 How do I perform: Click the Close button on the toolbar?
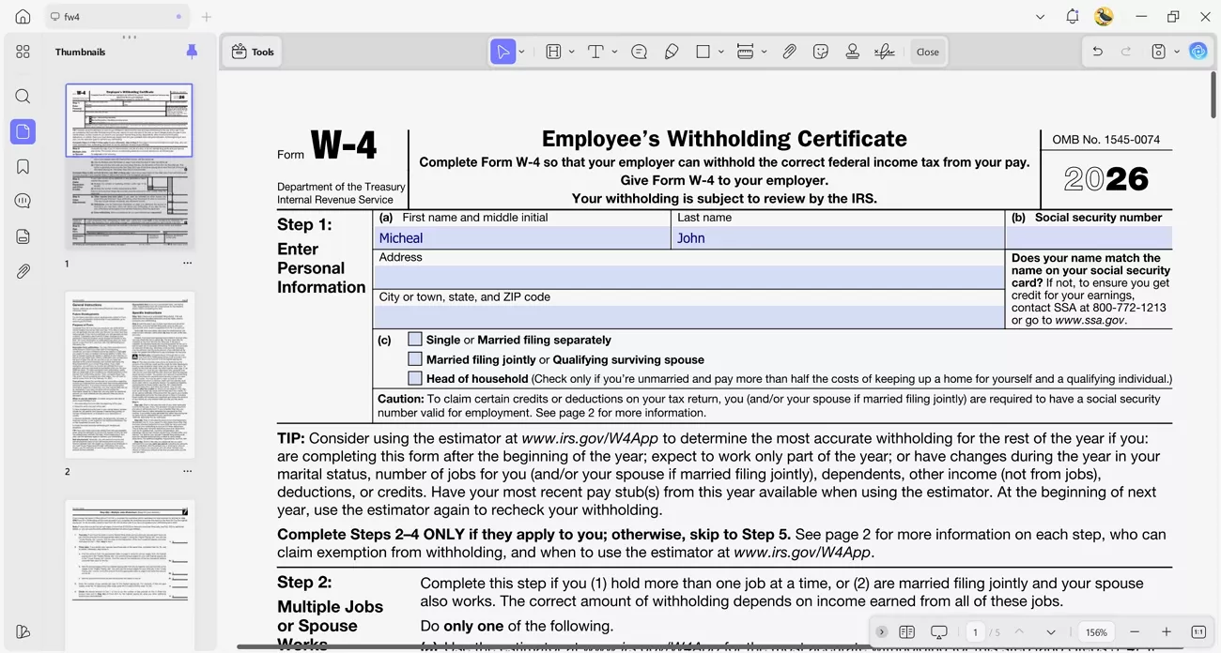(x=928, y=52)
